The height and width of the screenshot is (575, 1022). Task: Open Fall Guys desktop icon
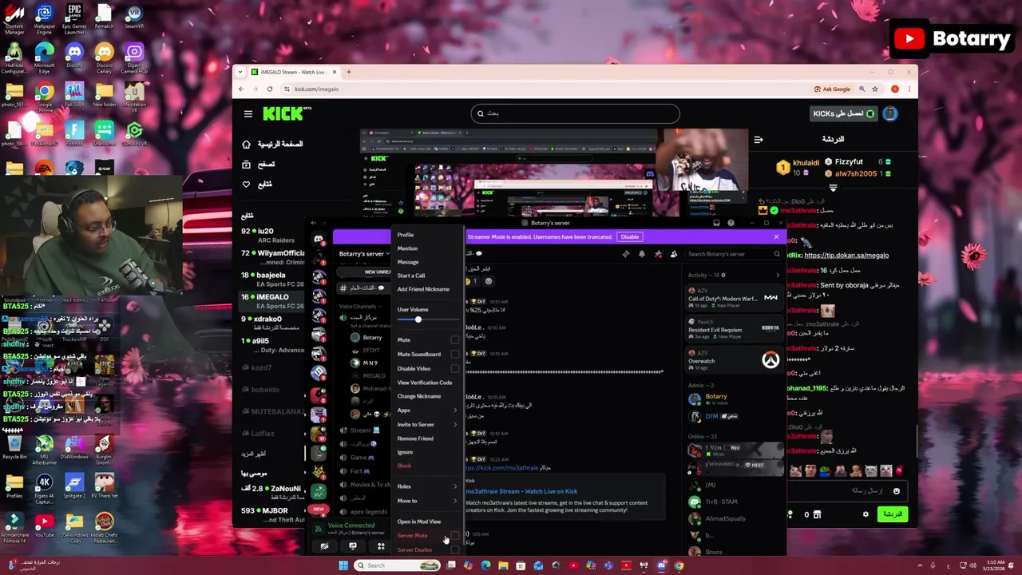click(74, 94)
